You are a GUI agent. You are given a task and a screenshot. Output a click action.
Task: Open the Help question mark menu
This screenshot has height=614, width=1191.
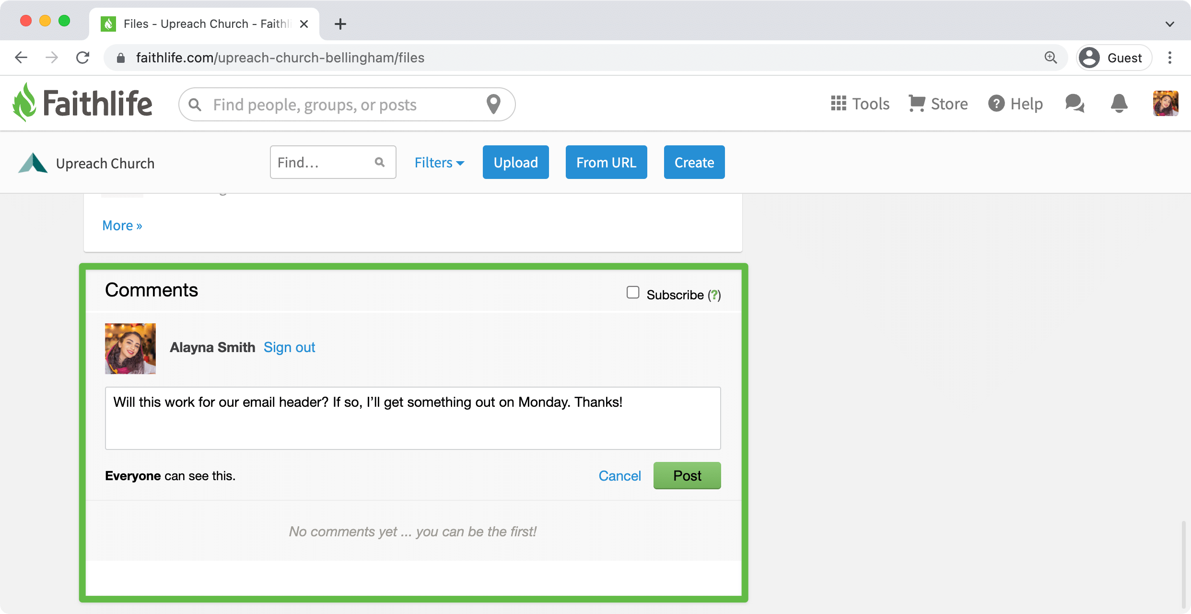coord(1016,104)
